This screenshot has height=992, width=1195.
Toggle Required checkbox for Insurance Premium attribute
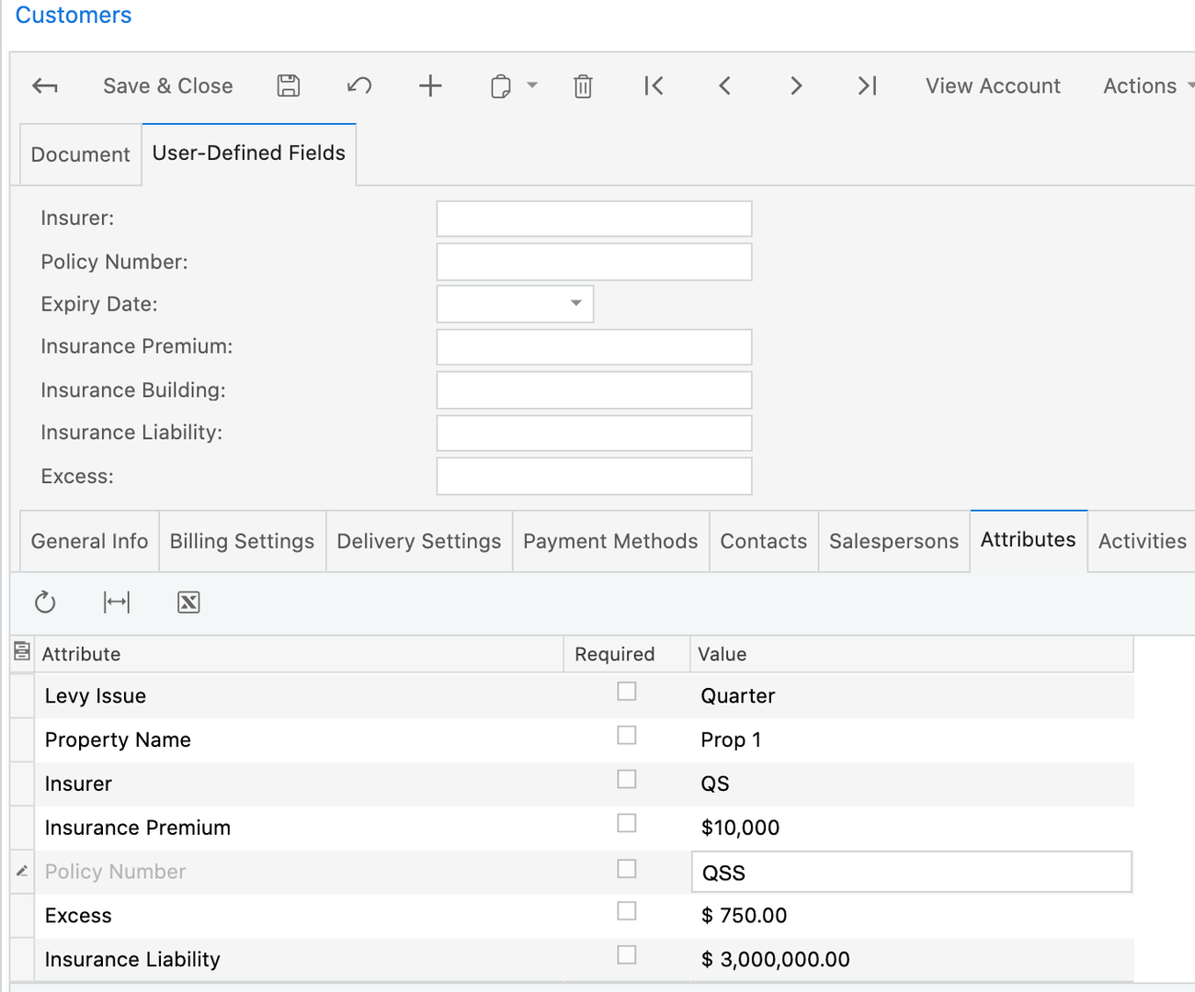(x=627, y=823)
